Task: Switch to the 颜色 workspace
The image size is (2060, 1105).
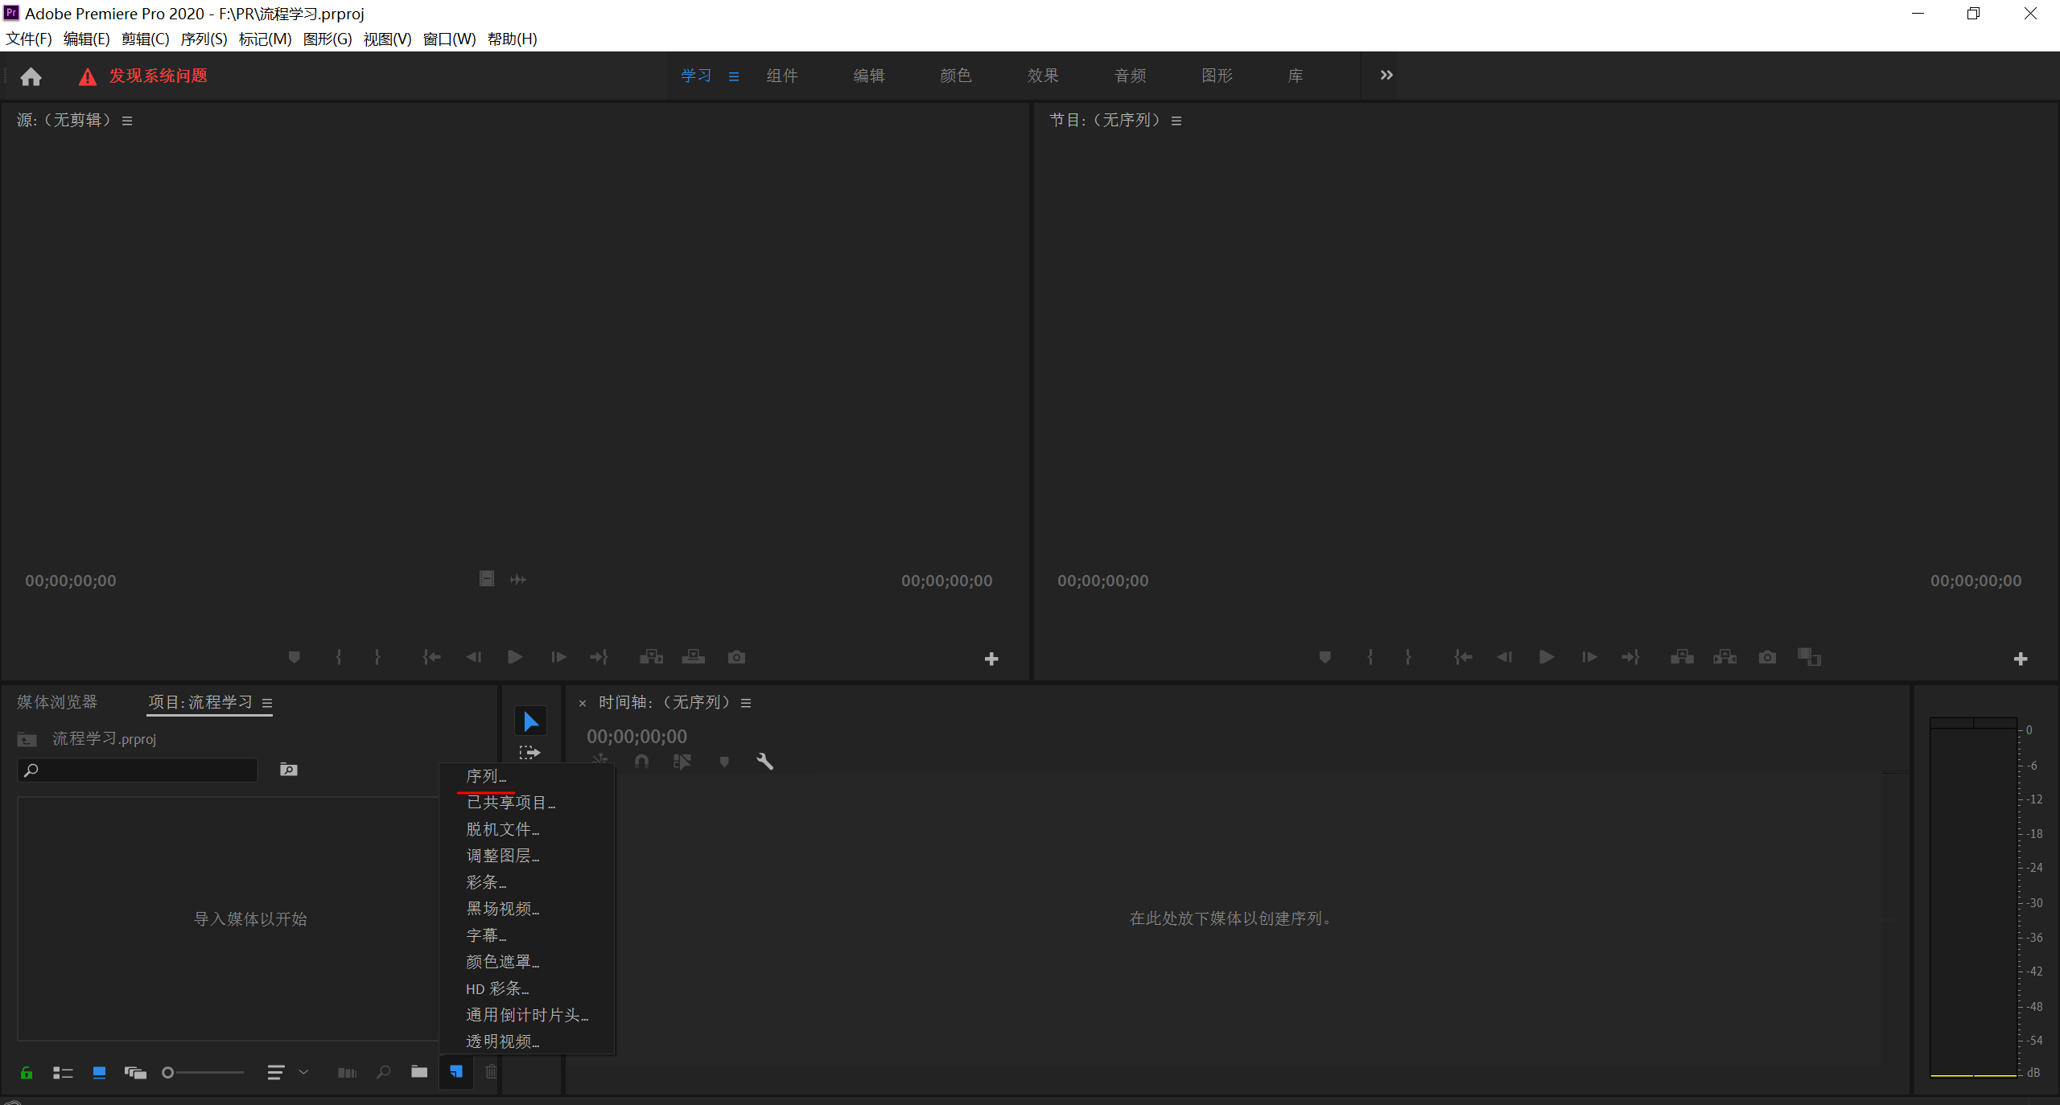Action: 956,76
